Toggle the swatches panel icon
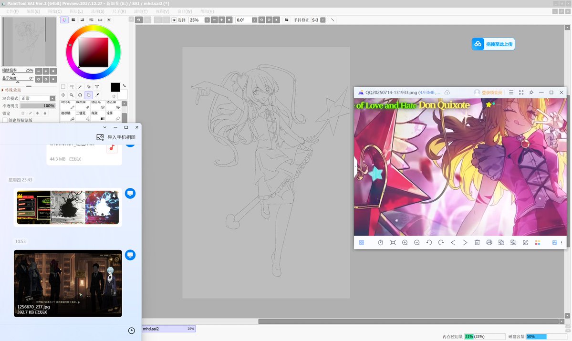This screenshot has width=572, height=341. (100, 20)
